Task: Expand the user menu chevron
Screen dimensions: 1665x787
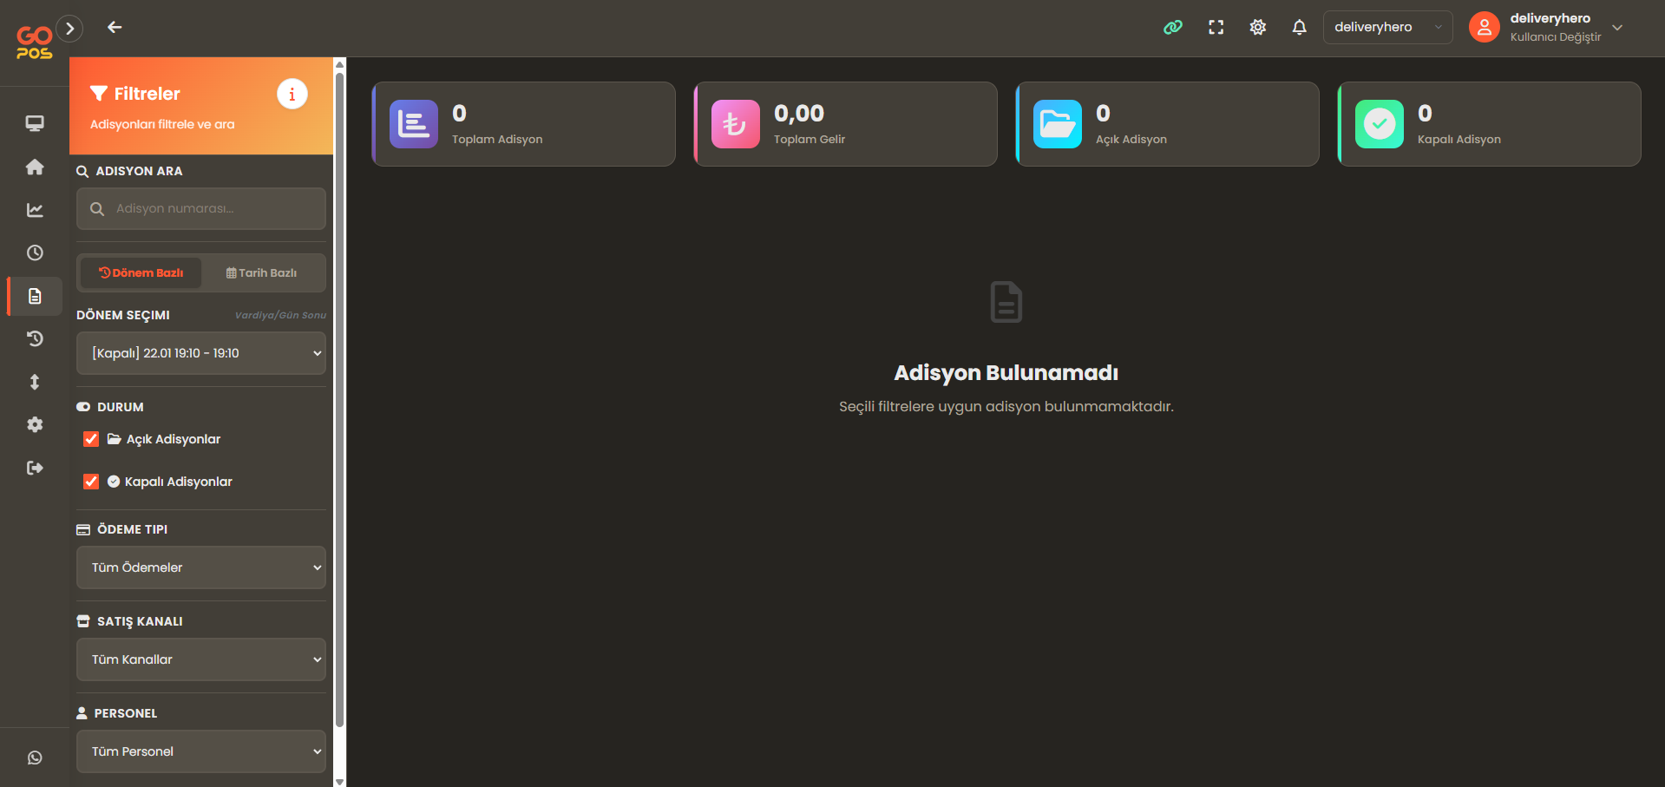Action: (x=1617, y=28)
